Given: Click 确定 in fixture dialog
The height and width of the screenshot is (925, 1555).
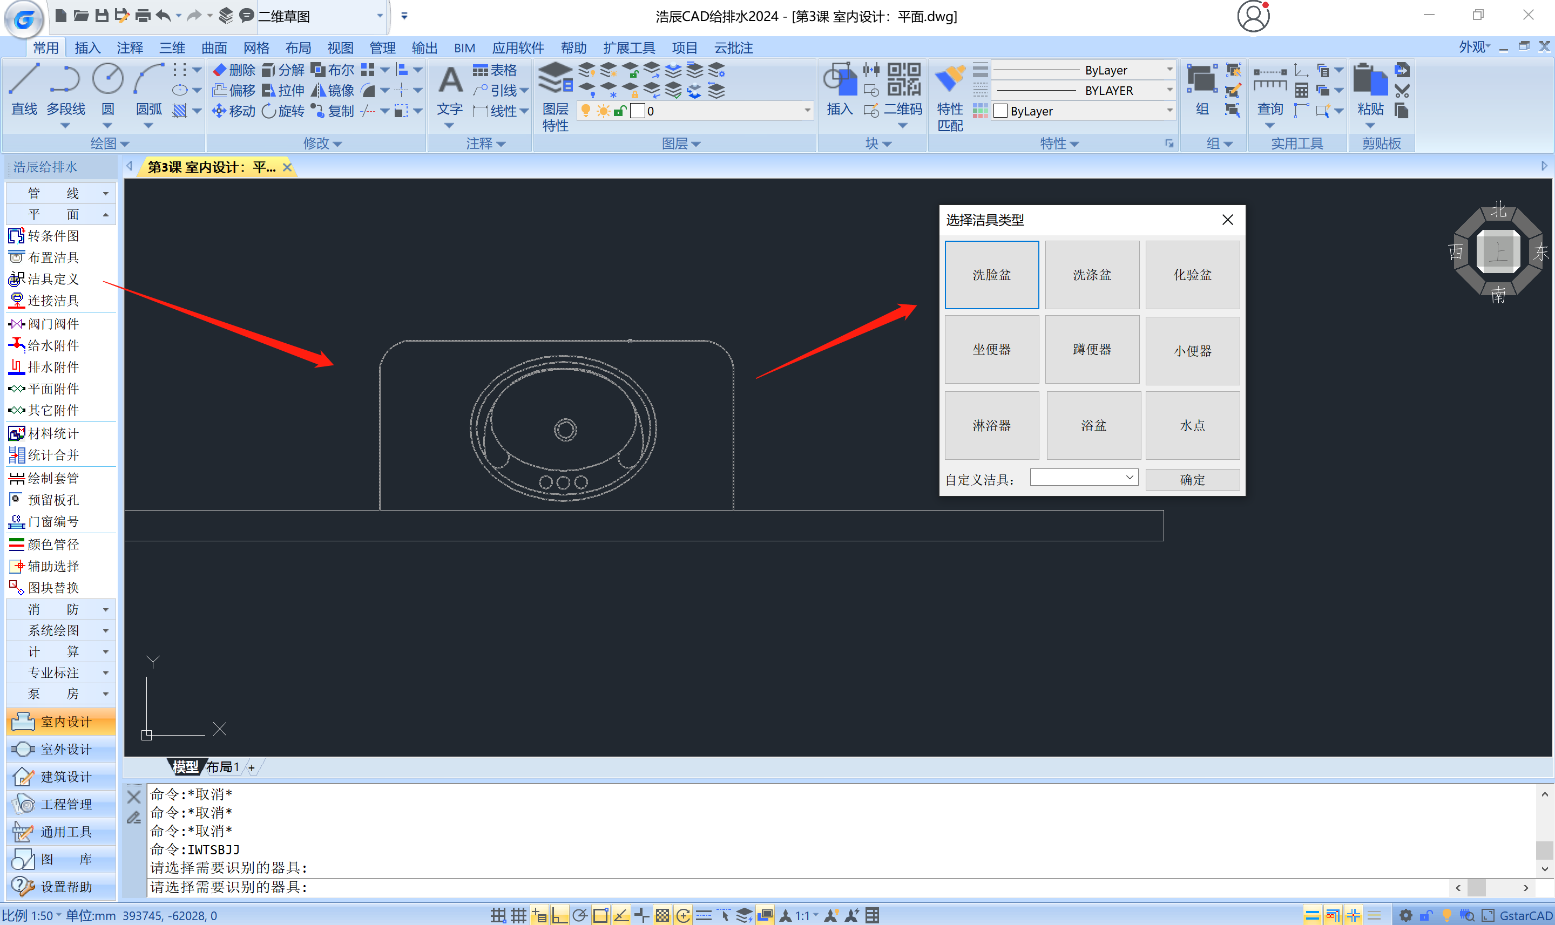Looking at the screenshot, I should tap(1192, 479).
